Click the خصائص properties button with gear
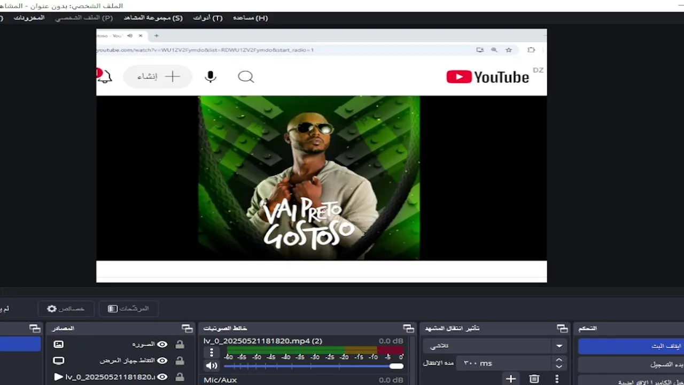 (x=66, y=309)
